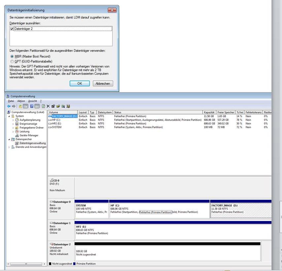The width and height of the screenshot is (282, 271).
Task: Uncheck the Datenträger 2 checkbox
Action: click(12, 29)
